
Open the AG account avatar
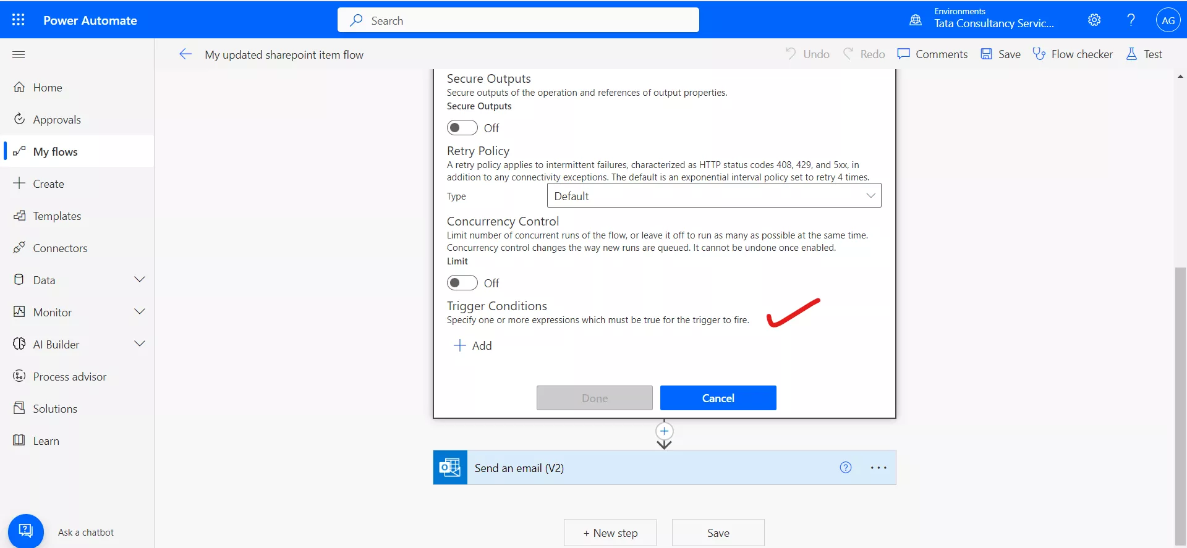coord(1168,20)
